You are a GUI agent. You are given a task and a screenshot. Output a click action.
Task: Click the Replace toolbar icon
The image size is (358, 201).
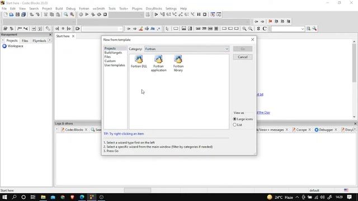point(72,15)
